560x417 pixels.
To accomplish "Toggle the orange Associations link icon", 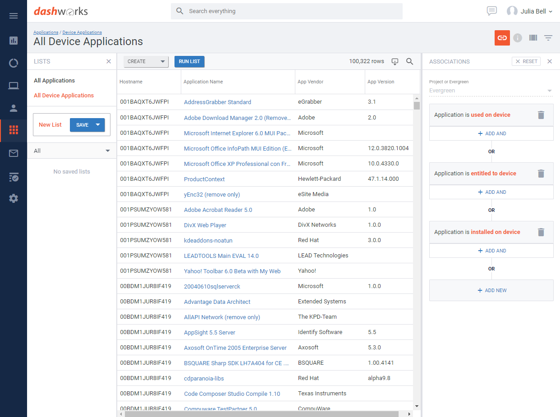I will pyautogui.click(x=502, y=38).
